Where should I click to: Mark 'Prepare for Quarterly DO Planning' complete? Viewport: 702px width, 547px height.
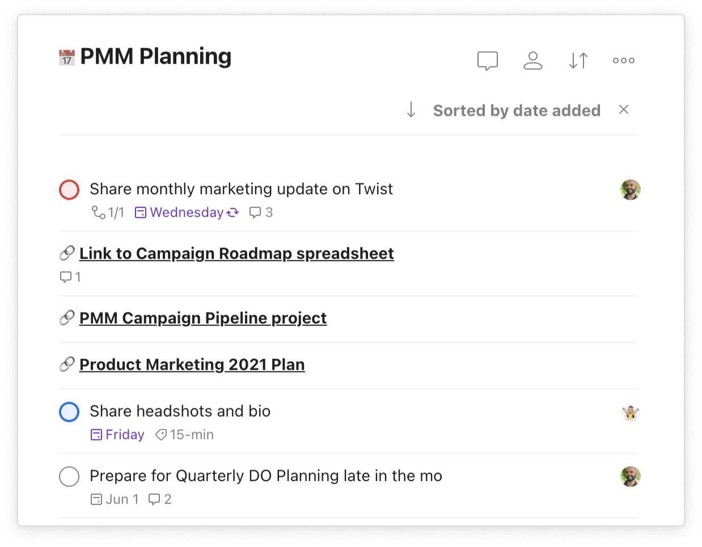tap(69, 477)
